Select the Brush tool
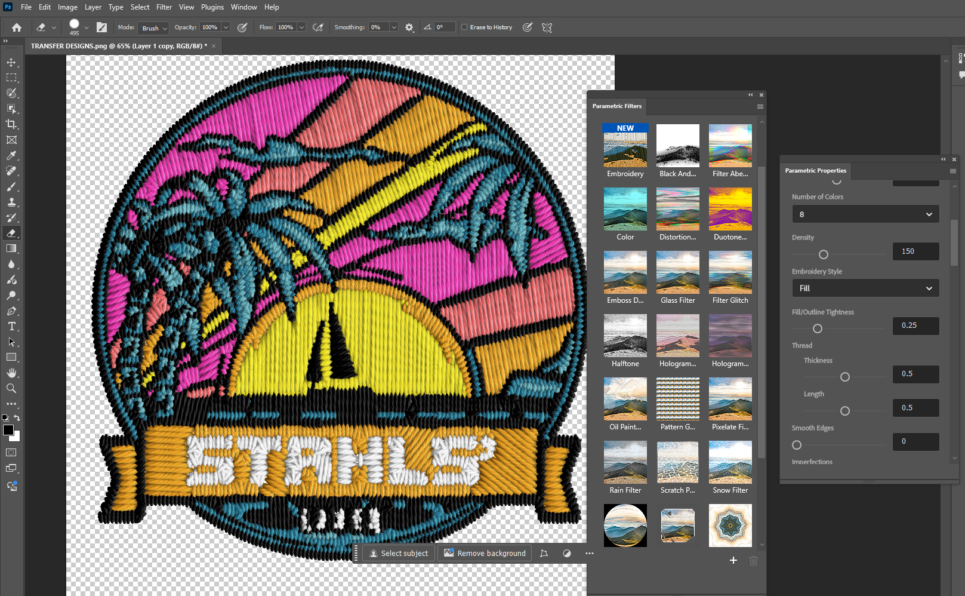This screenshot has height=596, width=965. pos(11,186)
